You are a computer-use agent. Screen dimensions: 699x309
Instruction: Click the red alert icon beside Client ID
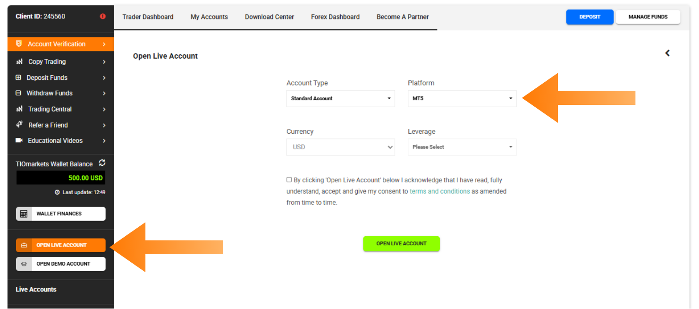(x=103, y=16)
